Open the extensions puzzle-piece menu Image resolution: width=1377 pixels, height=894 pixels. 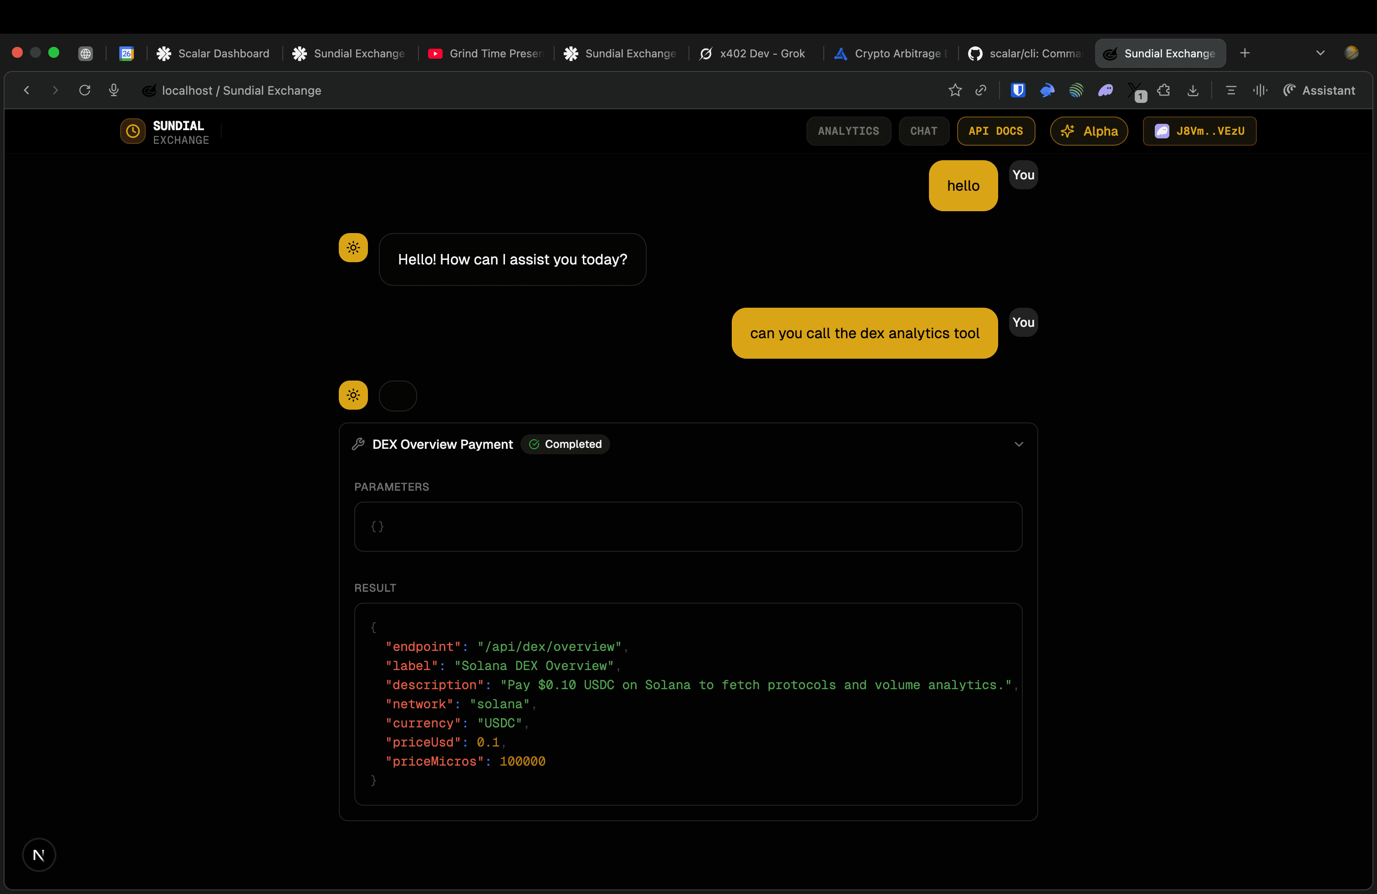[x=1163, y=90]
